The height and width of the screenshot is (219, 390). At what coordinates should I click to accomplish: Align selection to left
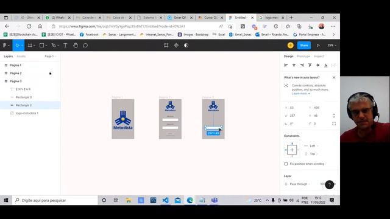(286, 65)
